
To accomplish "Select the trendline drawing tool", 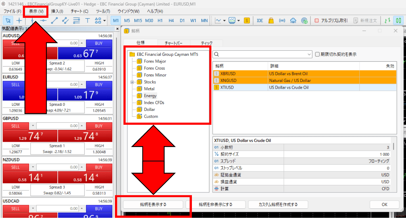I will (x=54, y=21).
